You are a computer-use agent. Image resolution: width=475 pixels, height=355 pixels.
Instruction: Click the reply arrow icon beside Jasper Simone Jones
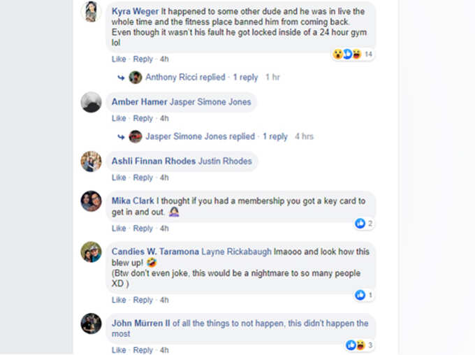121,137
